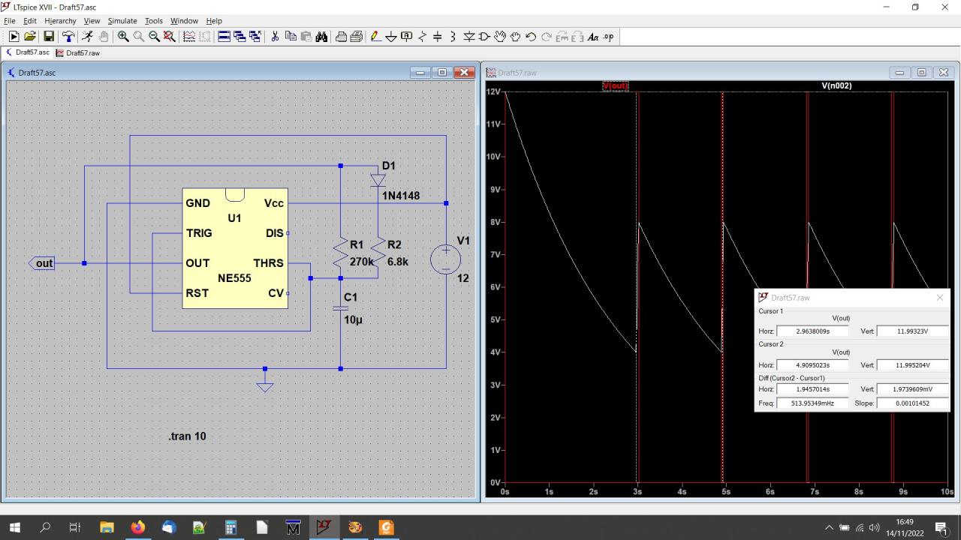Image resolution: width=961 pixels, height=540 pixels.
Task: Click the scissors cut tool
Action: pos(275,37)
